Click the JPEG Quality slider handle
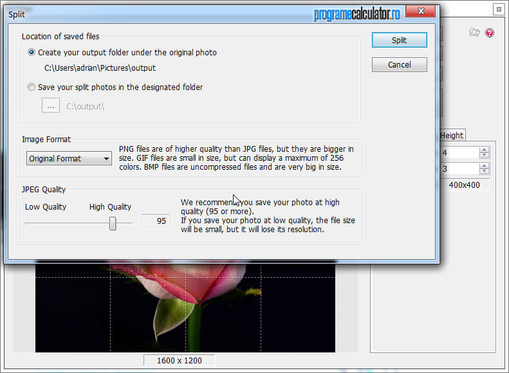 point(113,223)
